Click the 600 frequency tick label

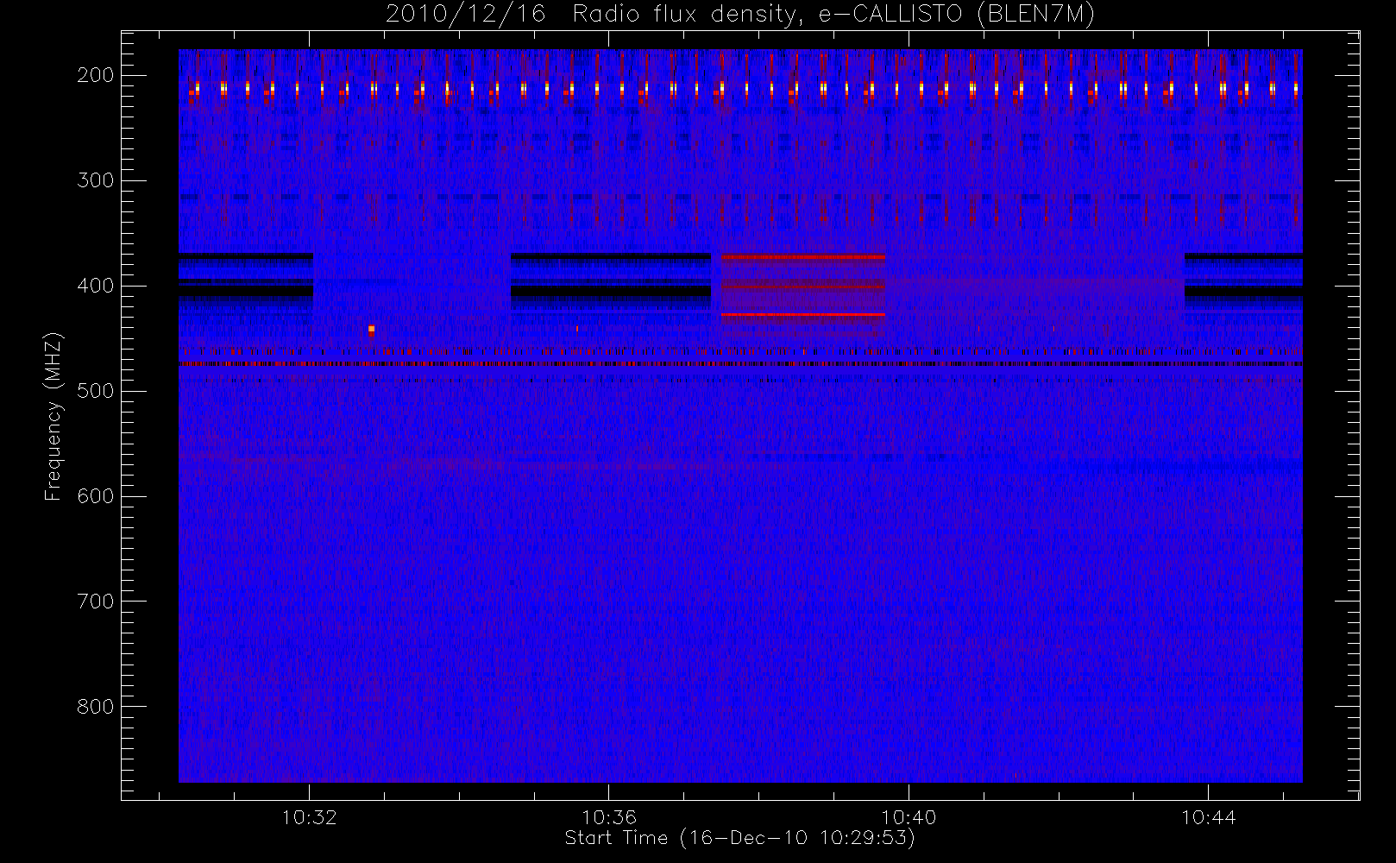click(95, 496)
